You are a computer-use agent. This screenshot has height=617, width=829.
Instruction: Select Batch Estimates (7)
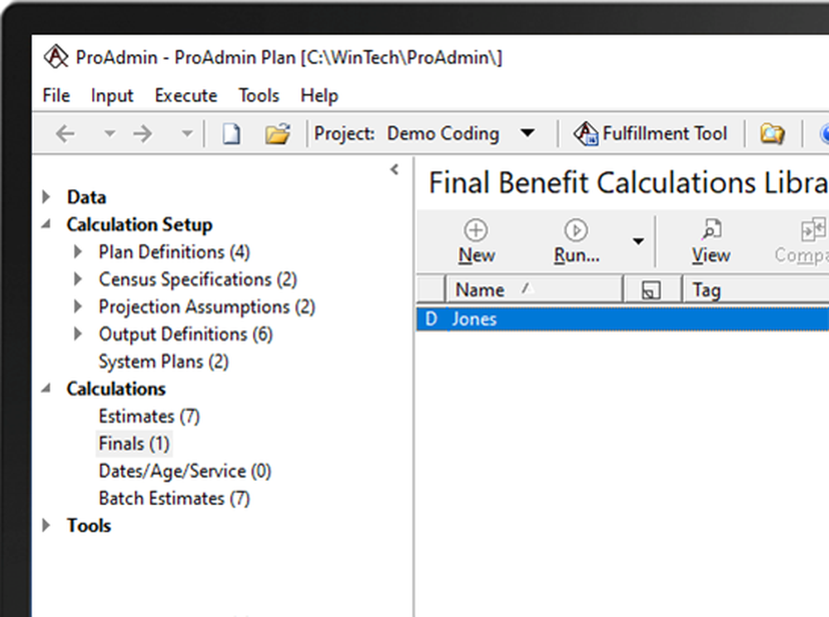(x=174, y=498)
